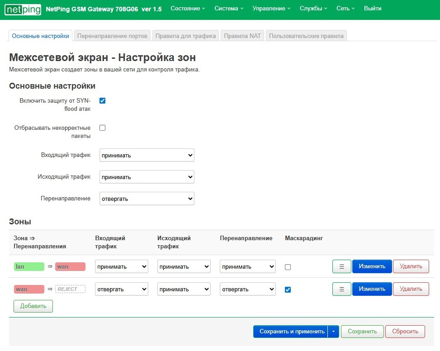Click the Добавить zone button
The width and height of the screenshot is (440, 351).
click(x=33, y=306)
